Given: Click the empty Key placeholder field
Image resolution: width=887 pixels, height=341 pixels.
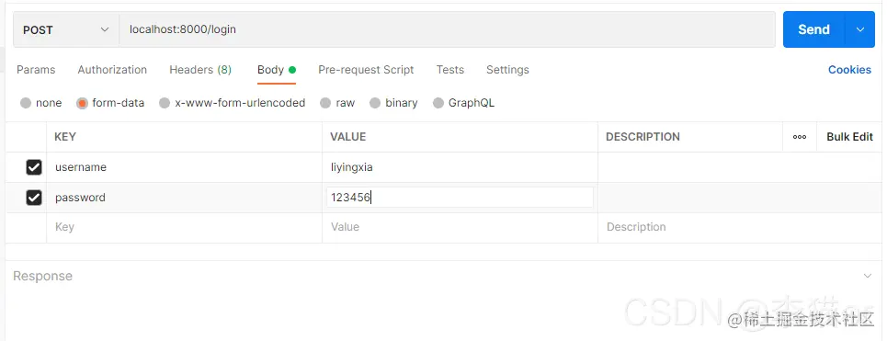Looking at the screenshot, I should point(185,227).
